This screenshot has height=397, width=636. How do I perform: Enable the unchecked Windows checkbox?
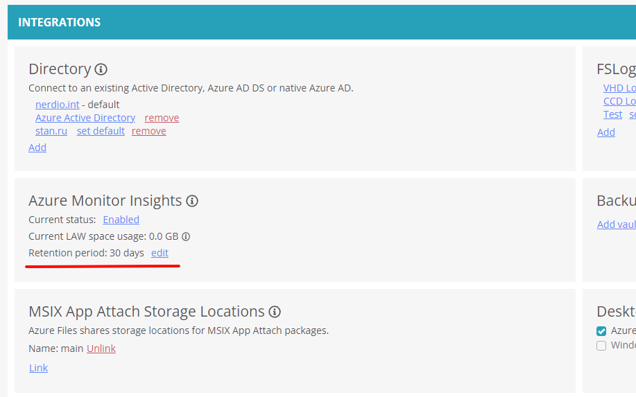pyautogui.click(x=601, y=346)
